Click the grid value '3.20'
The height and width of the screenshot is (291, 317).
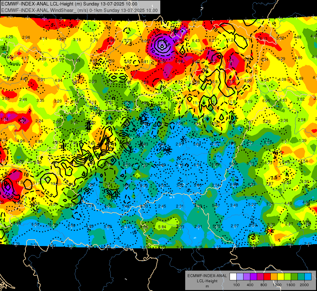(x=58, y=101)
